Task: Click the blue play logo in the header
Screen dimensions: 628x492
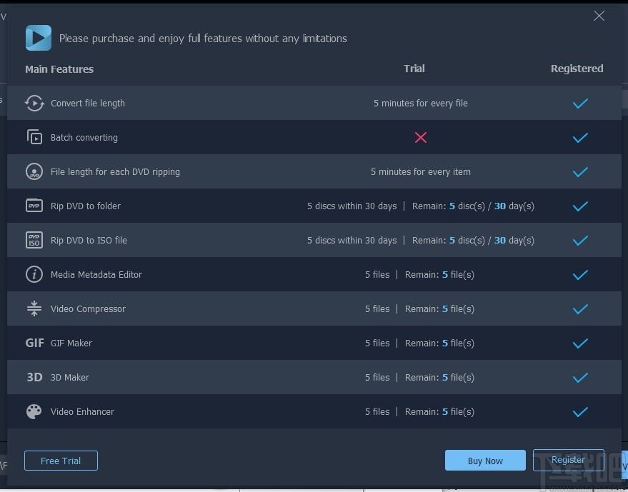Action: (39, 37)
